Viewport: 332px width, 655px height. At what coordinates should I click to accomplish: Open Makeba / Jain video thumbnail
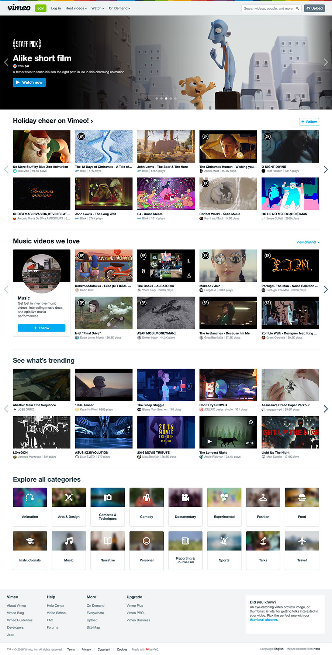(x=228, y=266)
